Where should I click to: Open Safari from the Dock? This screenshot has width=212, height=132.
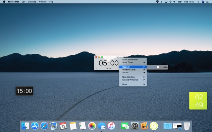pos(44,126)
